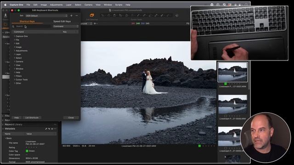Screen dimensions: 294x165
Task: Expand the Help shortcuts group in list
Action: pyautogui.click(x=15, y=72)
